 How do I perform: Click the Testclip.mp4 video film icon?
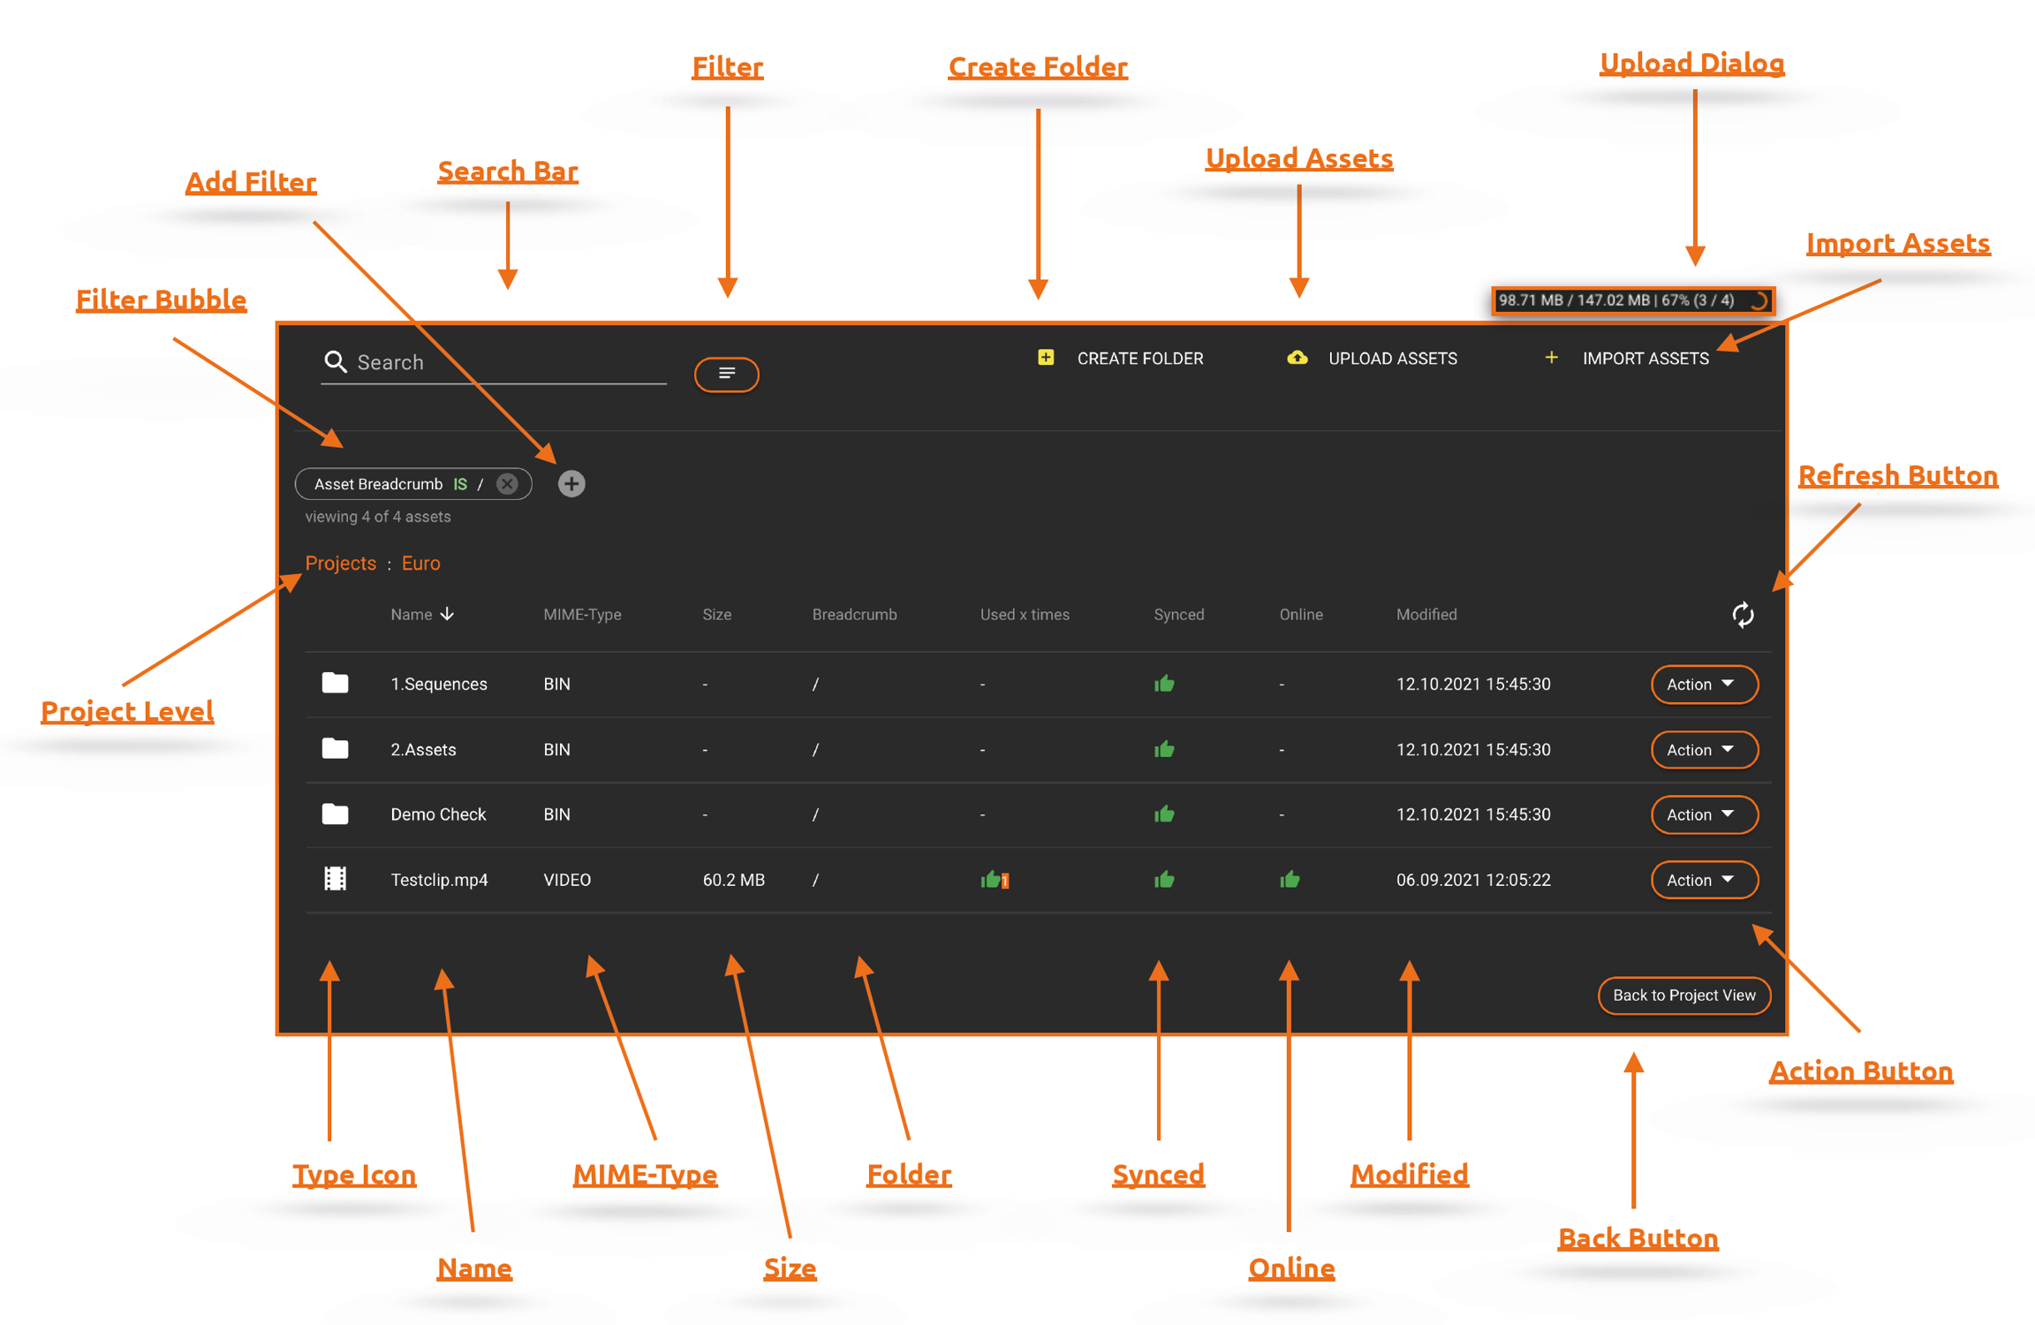(x=335, y=879)
